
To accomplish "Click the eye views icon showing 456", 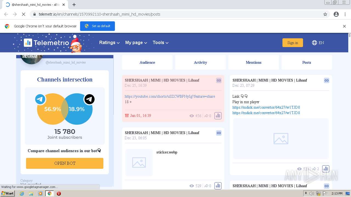I will point(192,116).
